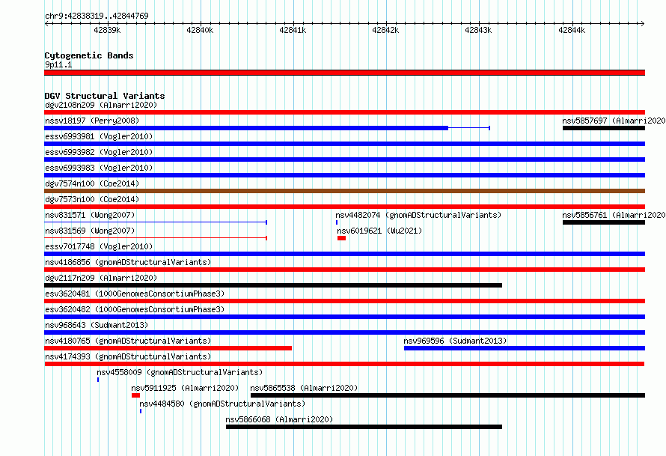666x456 pixels.
Task: Open the nsv5856761 (Almarri2020) label
Action: point(614,215)
